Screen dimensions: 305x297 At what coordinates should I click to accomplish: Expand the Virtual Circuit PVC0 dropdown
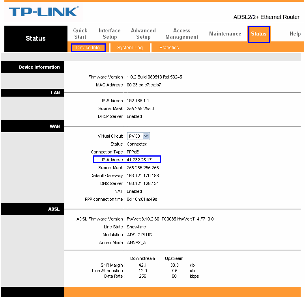pyautogui.click(x=138, y=136)
